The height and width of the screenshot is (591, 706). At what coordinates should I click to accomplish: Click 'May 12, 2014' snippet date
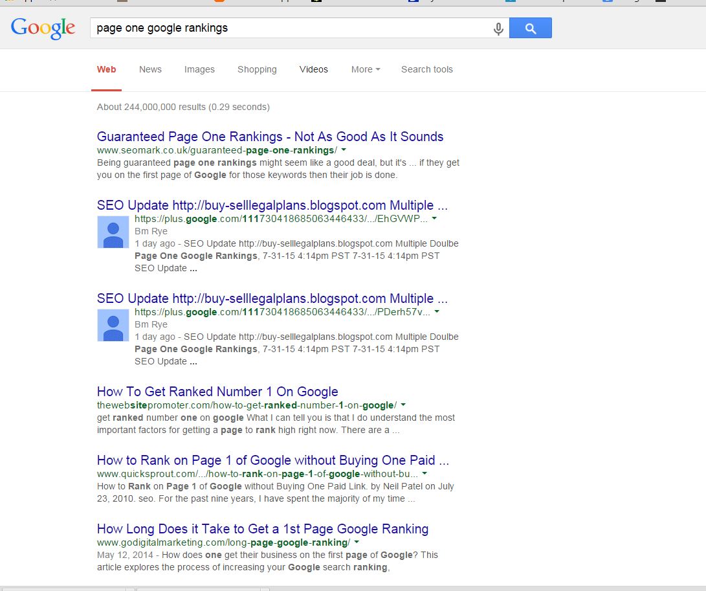click(x=125, y=555)
